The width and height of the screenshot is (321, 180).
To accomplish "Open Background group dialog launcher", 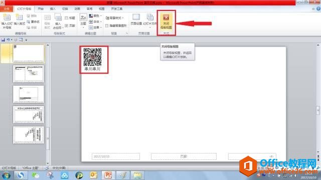I will [127, 33].
